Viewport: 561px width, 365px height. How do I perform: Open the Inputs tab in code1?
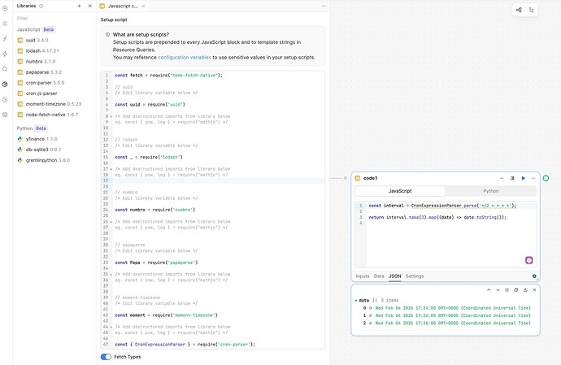pos(363,276)
